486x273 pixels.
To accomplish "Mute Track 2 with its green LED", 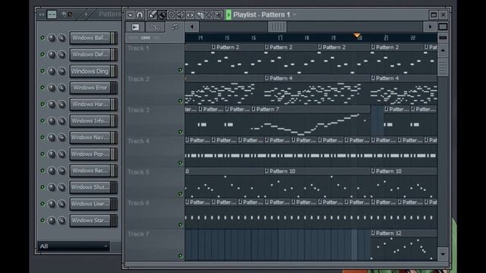I will (181, 101).
